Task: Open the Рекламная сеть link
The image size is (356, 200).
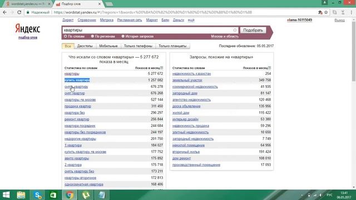Action: point(130,20)
